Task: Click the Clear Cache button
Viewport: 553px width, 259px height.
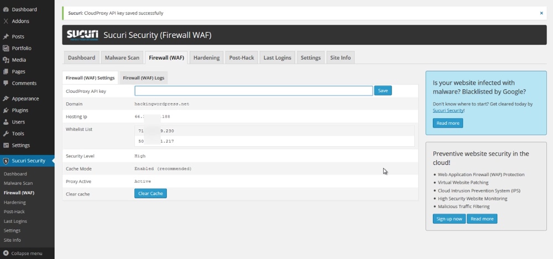Action: coord(150,193)
